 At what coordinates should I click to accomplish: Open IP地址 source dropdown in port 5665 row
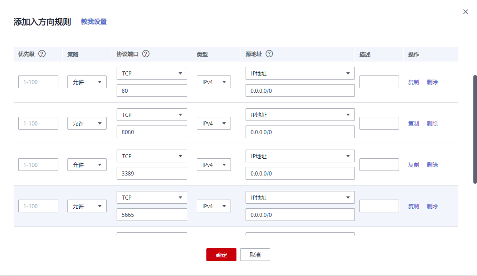coord(300,197)
